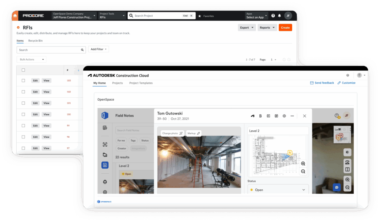Viewport: 380px width, 222px height.
Task: Zoom in on the Level 2 floor plan
Action: [303, 164]
